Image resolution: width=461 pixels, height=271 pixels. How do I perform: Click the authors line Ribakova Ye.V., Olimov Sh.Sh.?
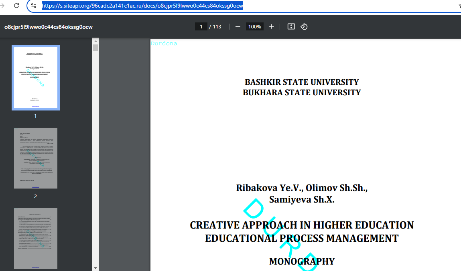[x=302, y=188]
